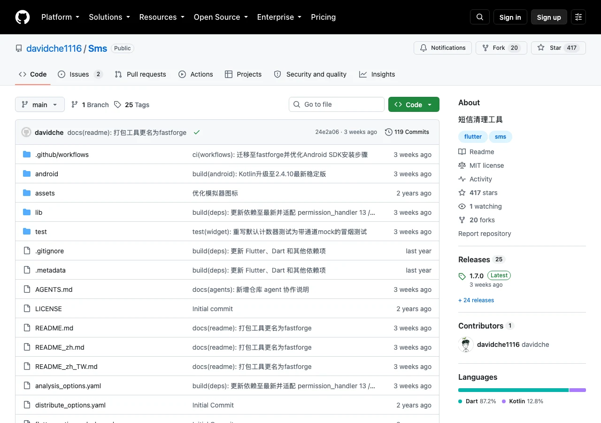Open Security and quality tab
601x423 pixels.
310,74
